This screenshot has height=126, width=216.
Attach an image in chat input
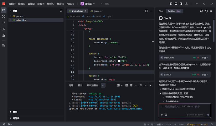[166, 114]
